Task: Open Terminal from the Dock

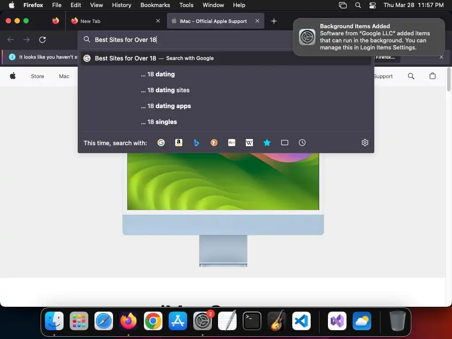Action: click(252, 321)
